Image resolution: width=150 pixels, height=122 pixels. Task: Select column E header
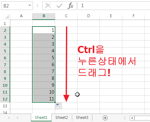point(111,16)
